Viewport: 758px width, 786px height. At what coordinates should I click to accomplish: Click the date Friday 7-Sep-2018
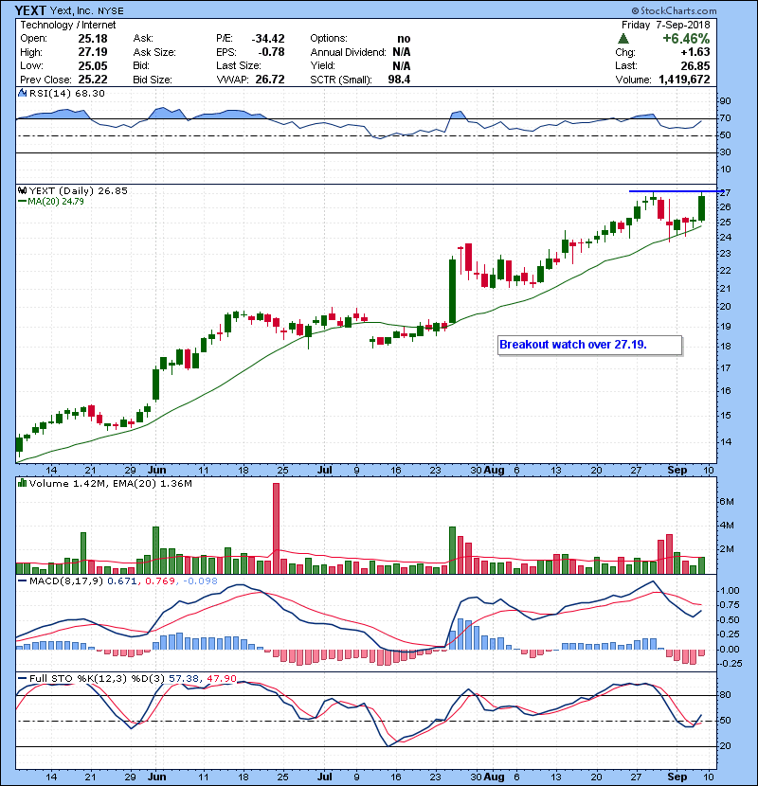[666, 25]
